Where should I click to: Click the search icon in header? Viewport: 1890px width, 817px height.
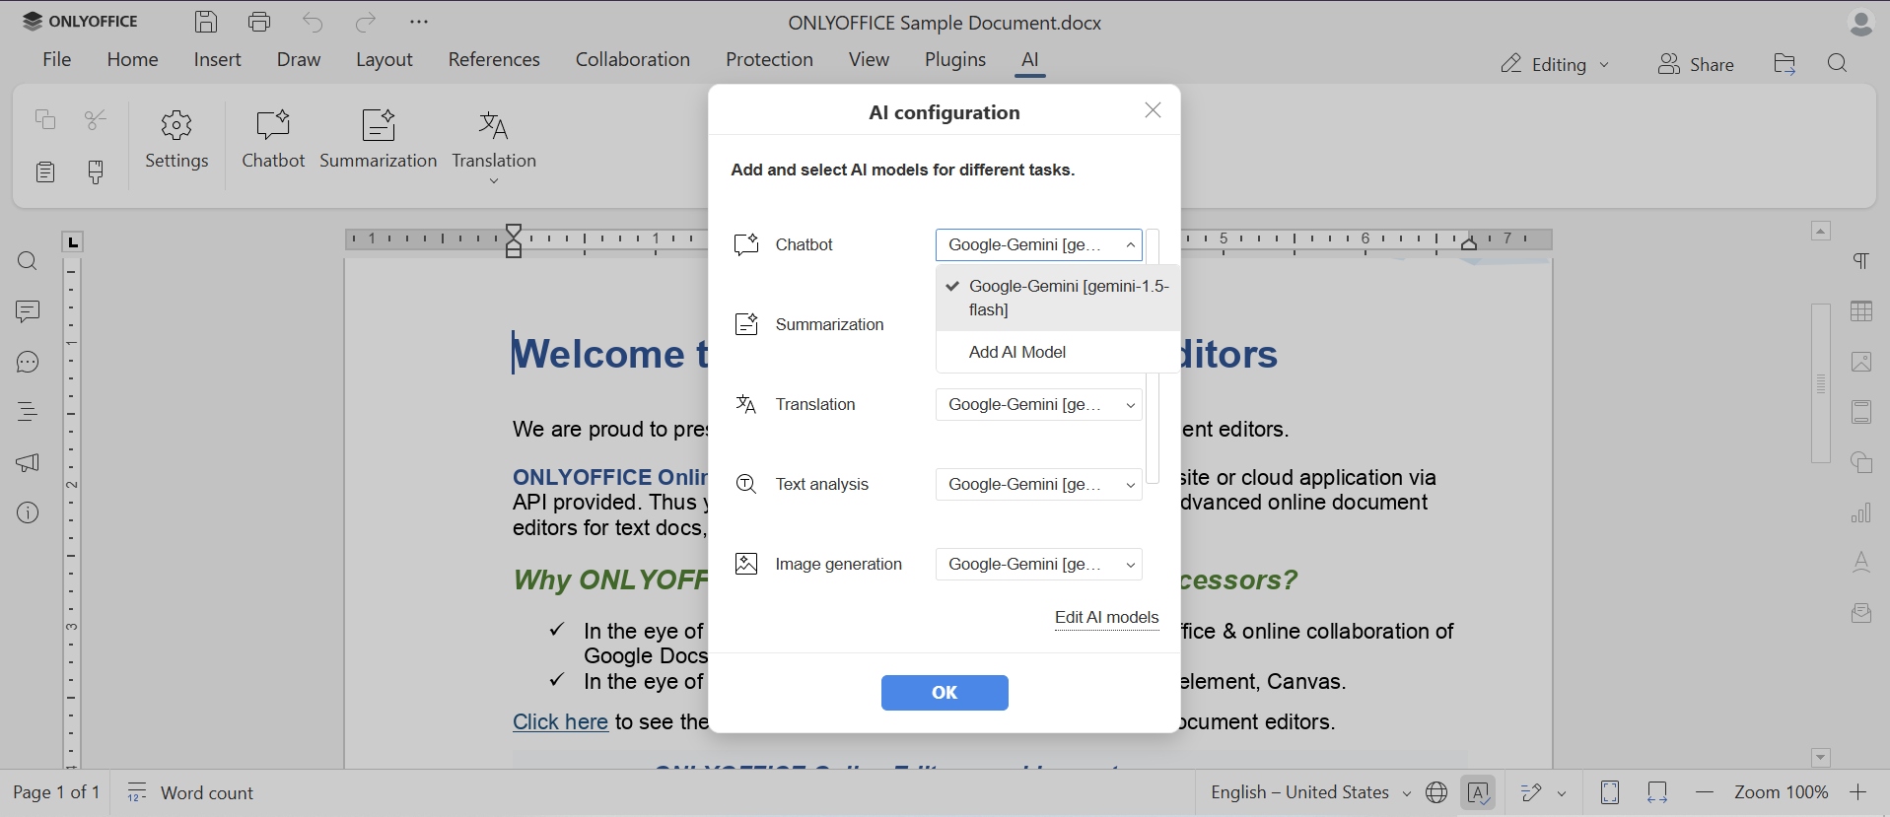1837,64
